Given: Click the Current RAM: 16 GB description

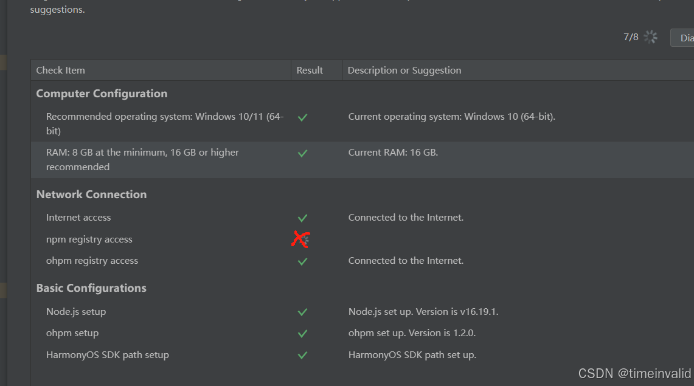Looking at the screenshot, I should pyautogui.click(x=393, y=153).
